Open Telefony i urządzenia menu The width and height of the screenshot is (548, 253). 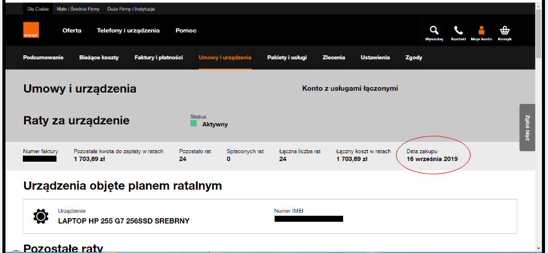[128, 31]
